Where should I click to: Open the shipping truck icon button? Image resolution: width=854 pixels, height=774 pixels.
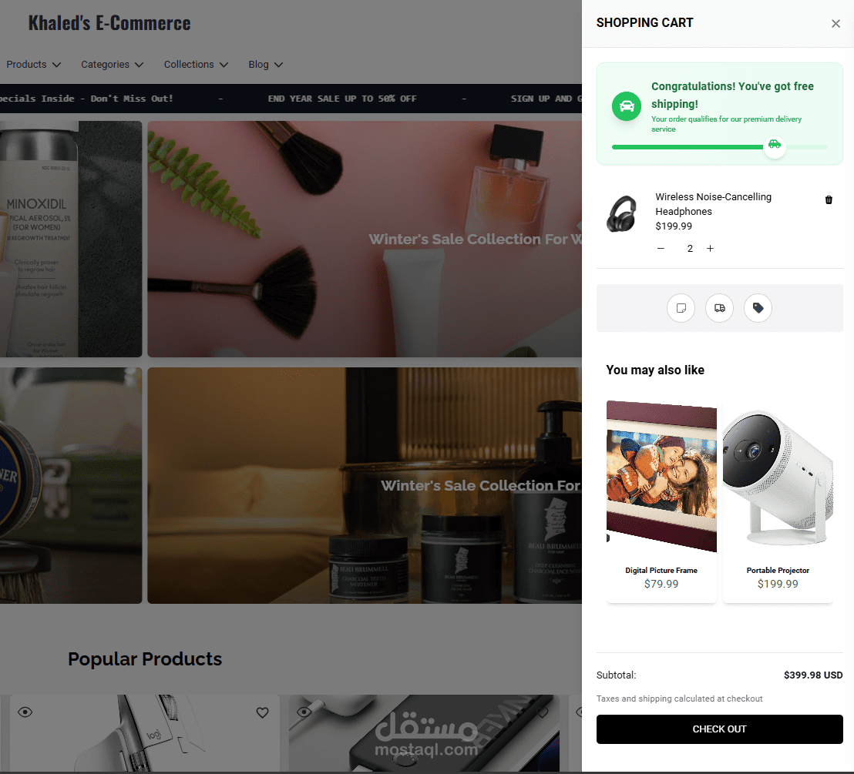tap(719, 308)
